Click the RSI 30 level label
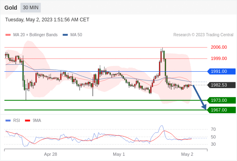Screen dimensions: 237x161 (x=213, y=144)
